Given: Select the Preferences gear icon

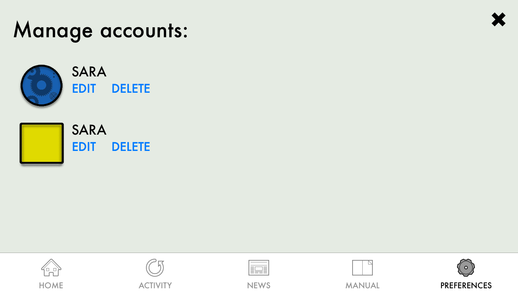Looking at the screenshot, I should click(466, 267).
